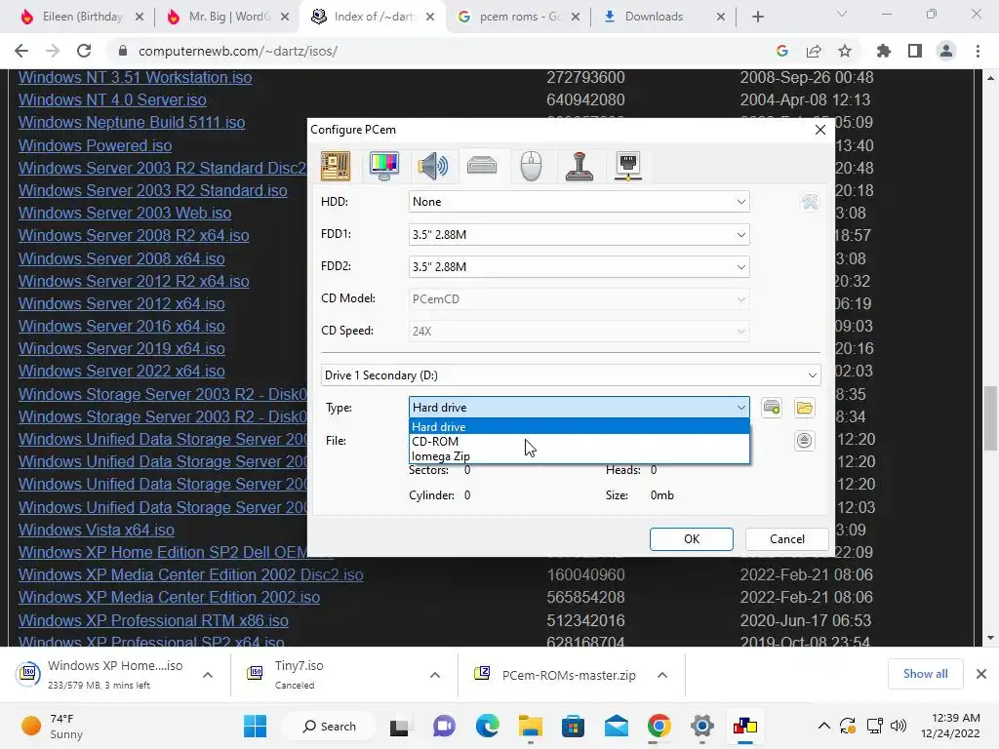Click the new hard drive image icon
This screenshot has width=999, height=749.
coord(772,408)
